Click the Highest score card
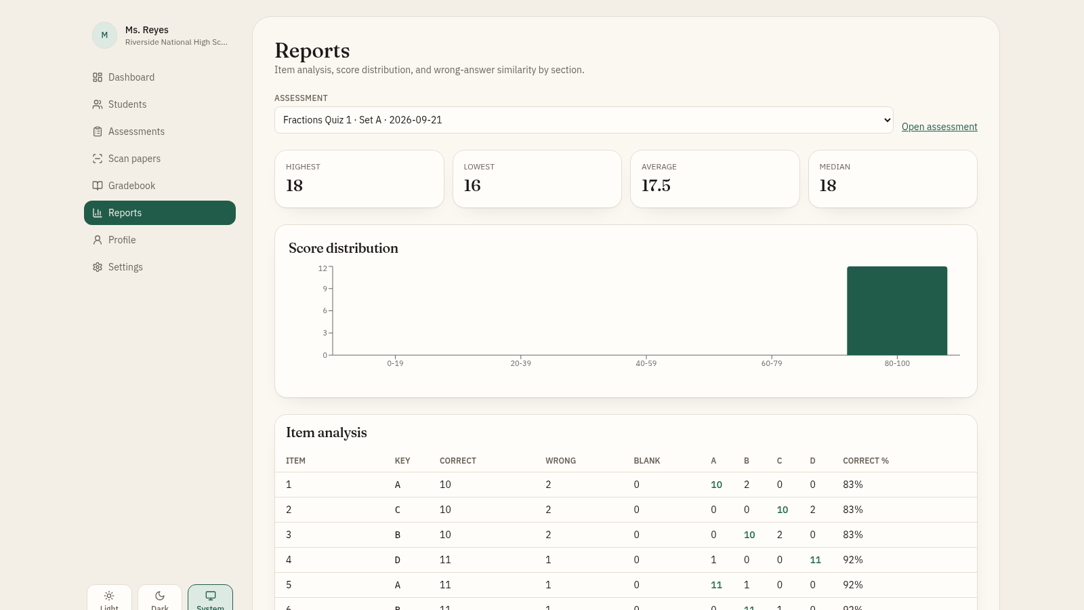The width and height of the screenshot is (1084, 610). pyautogui.click(x=359, y=179)
